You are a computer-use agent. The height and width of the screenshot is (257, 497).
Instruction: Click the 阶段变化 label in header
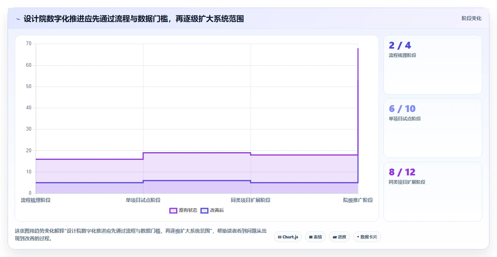472,18
